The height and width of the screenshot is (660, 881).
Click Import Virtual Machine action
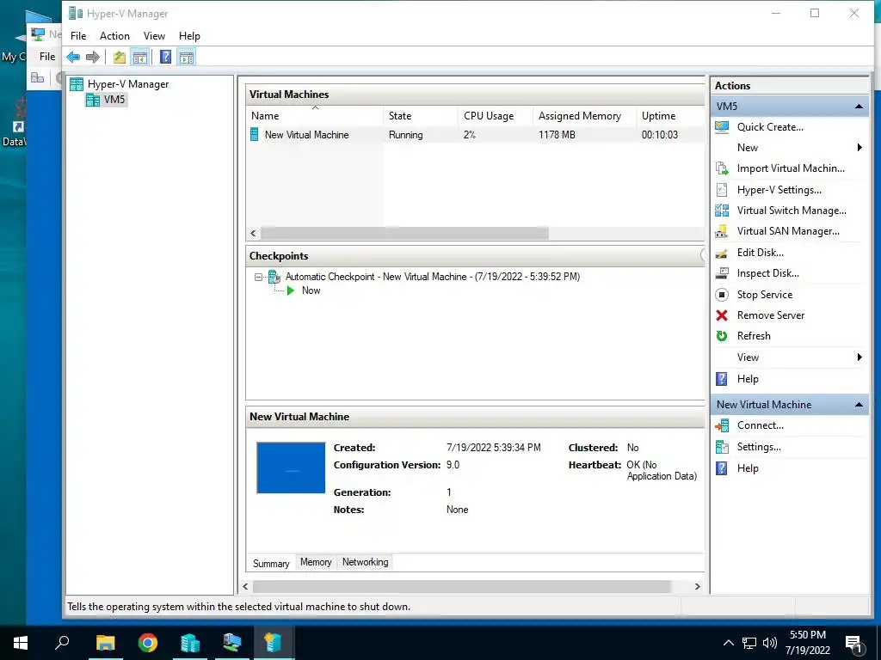(x=791, y=168)
